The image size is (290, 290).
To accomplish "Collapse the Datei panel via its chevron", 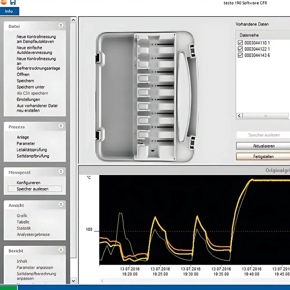I will [x=61, y=26].
